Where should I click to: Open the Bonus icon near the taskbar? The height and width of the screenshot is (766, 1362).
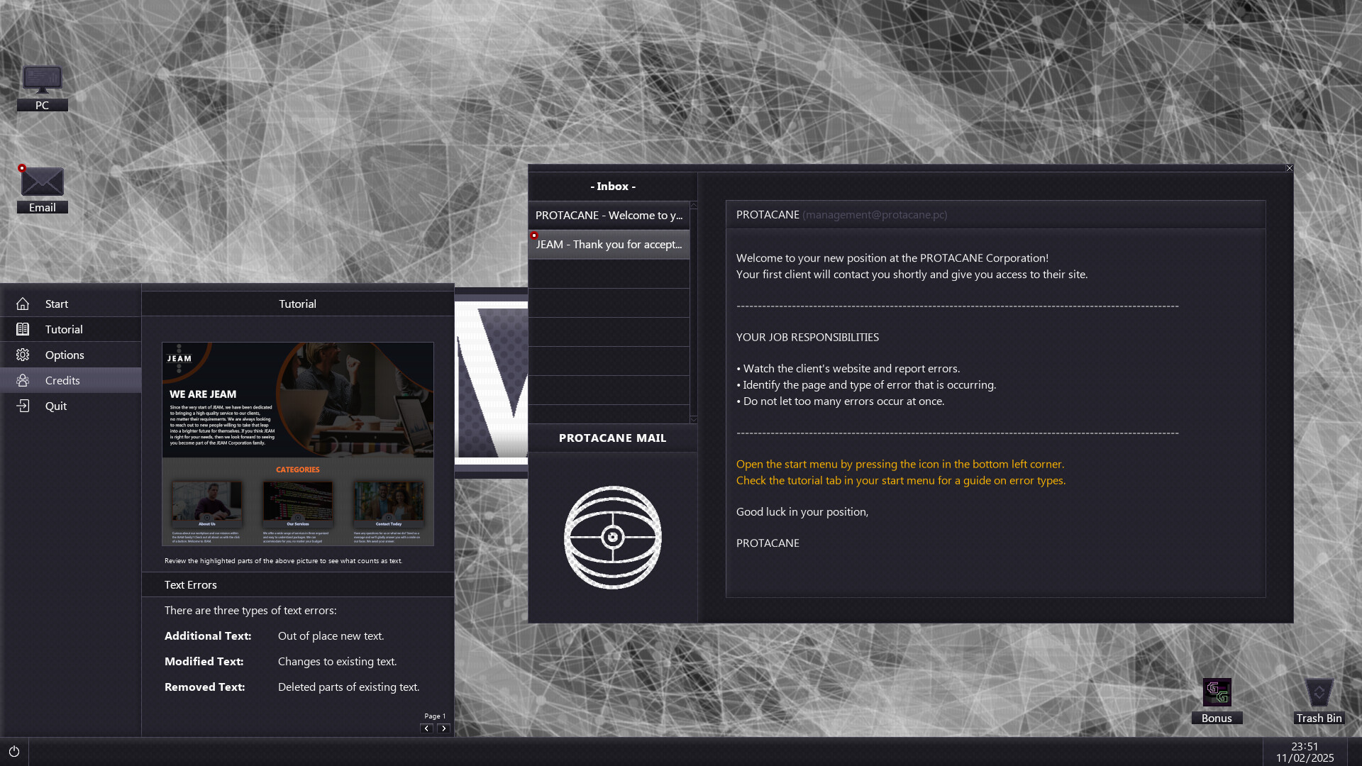coord(1217,692)
